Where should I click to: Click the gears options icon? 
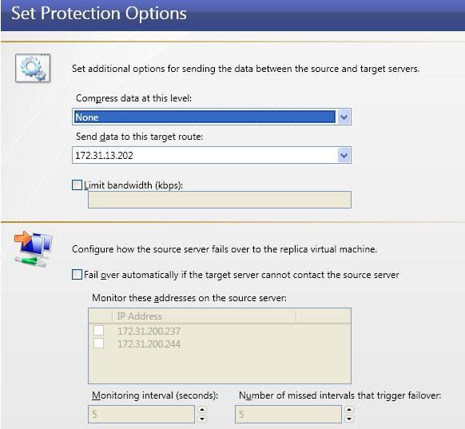[x=33, y=68]
